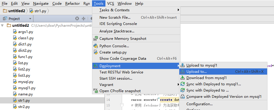Select mysql.py in project tree
This screenshot has height=110, width=274.
coord(26,82)
